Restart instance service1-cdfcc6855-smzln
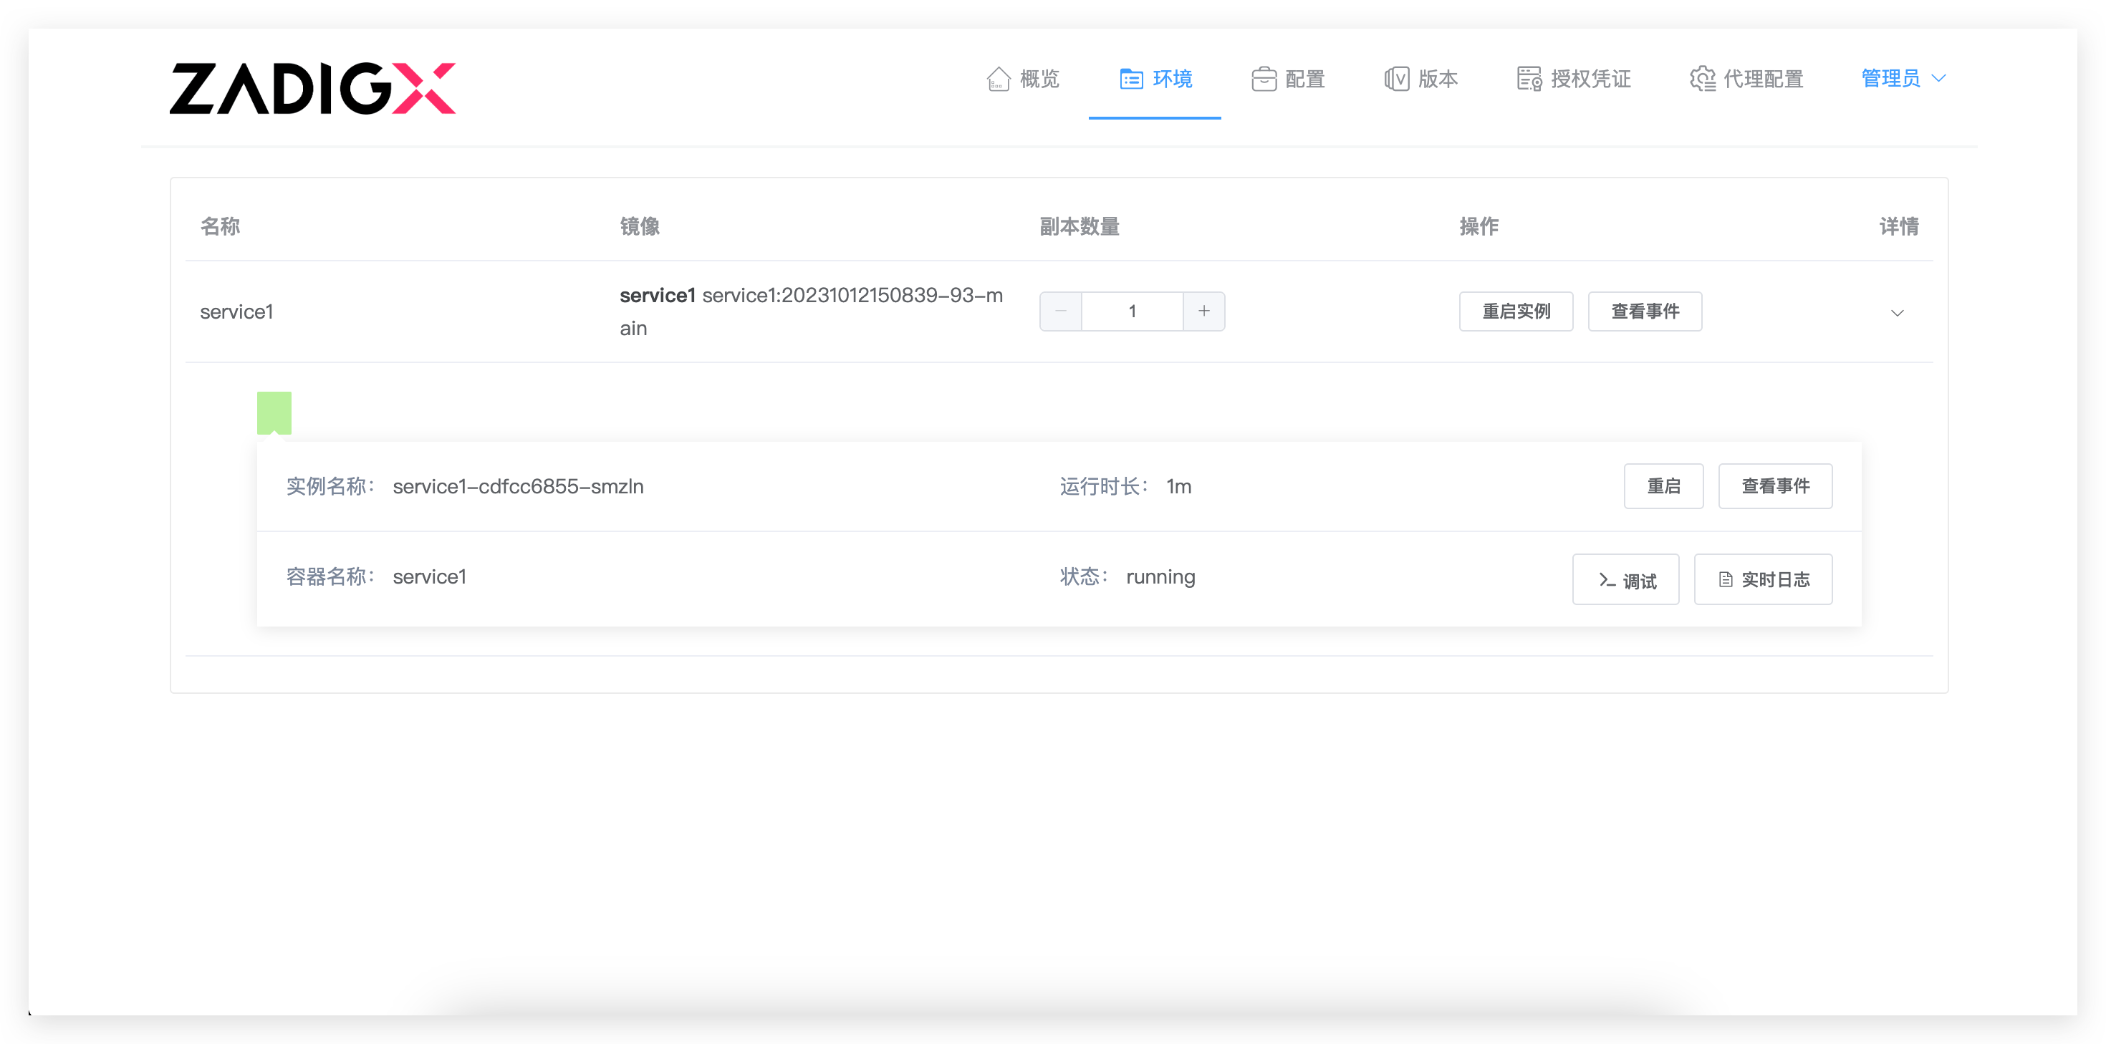This screenshot has height=1044, width=2106. pos(1663,486)
